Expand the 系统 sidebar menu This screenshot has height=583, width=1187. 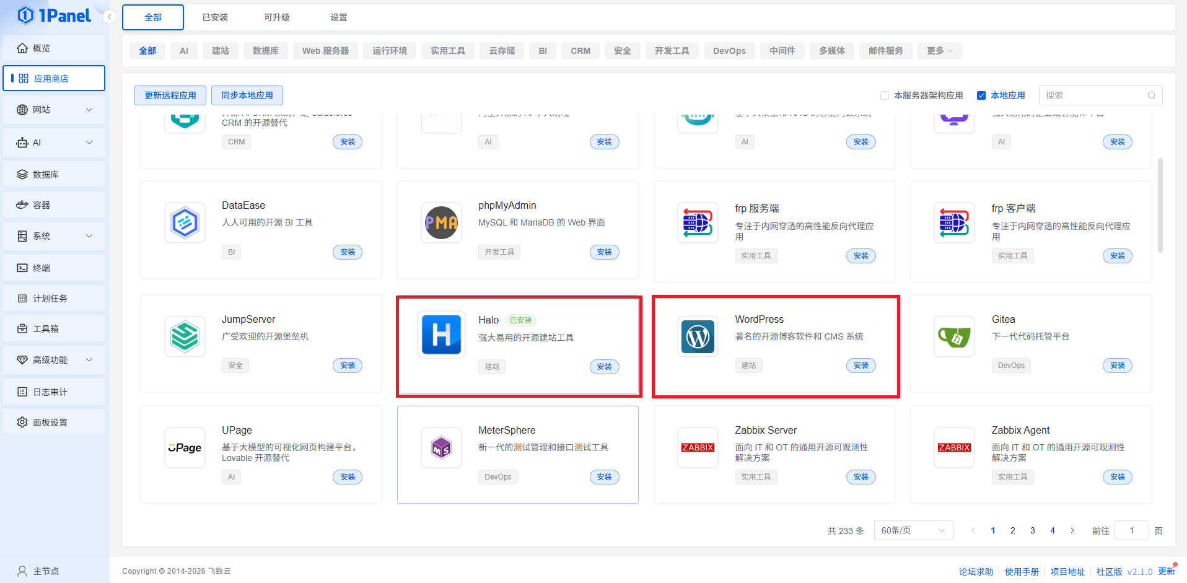(x=54, y=236)
